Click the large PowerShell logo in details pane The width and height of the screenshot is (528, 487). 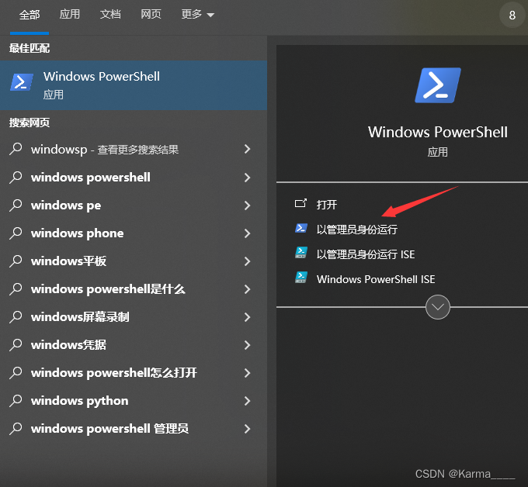(x=437, y=85)
